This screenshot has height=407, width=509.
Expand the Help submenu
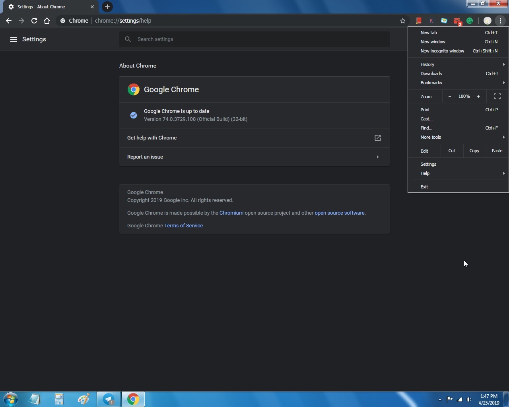point(458,173)
